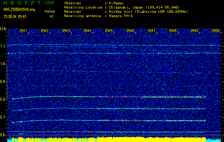Click the 0549 time marker
This screenshot has height=142, width=224.
click(x=194, y=31)
